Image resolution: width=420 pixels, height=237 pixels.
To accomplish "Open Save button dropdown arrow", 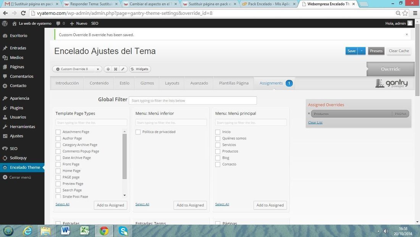I will coord(362,51).
